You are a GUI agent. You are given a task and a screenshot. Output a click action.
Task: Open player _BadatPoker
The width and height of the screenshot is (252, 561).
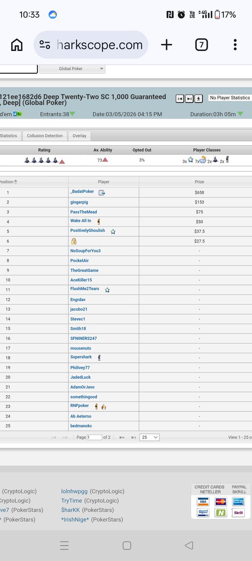point(82,192)
